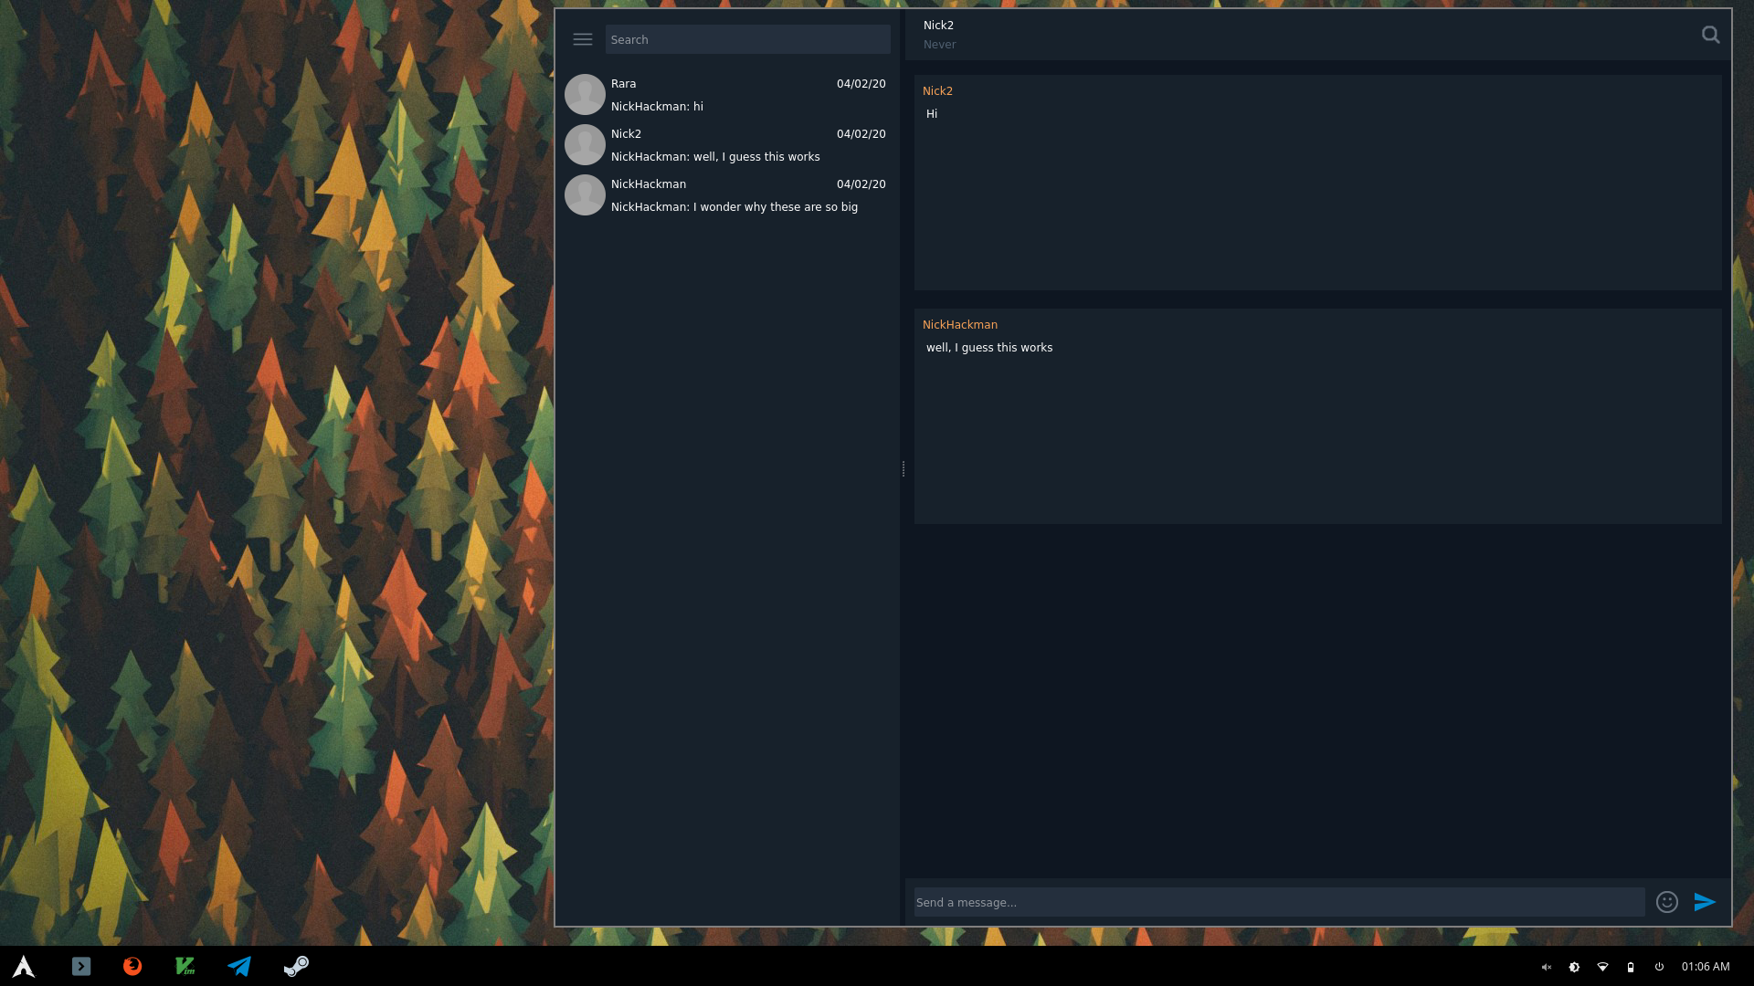This screenshot has height=986, width=1754.
Task: Open the Arch Linux launcher menu
Action: pos(24,966)
